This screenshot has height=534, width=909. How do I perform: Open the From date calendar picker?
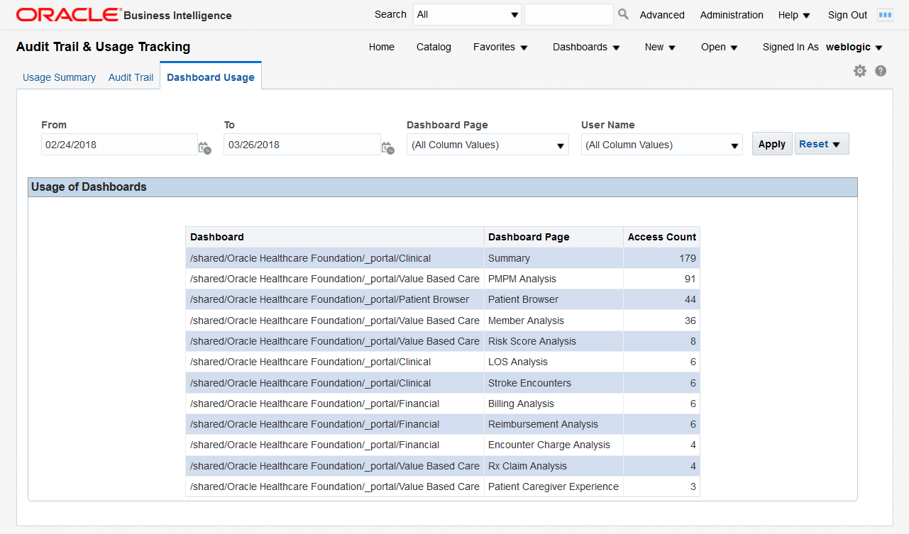[x=204, y=148]
